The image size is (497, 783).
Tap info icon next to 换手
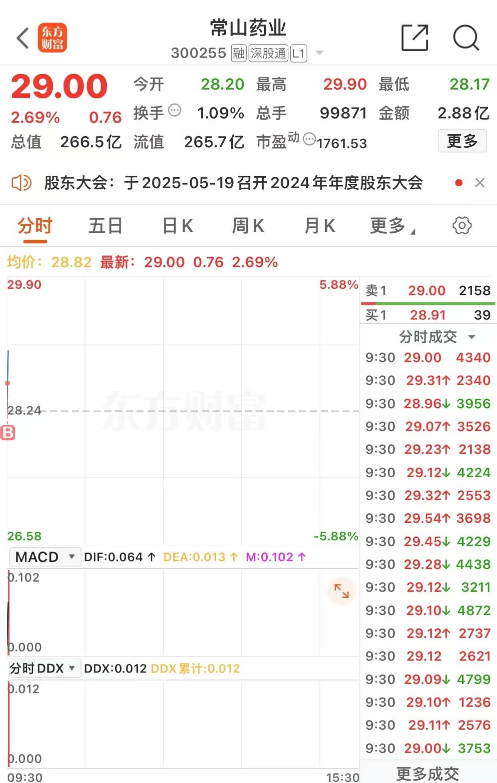[x=174, y=110]
